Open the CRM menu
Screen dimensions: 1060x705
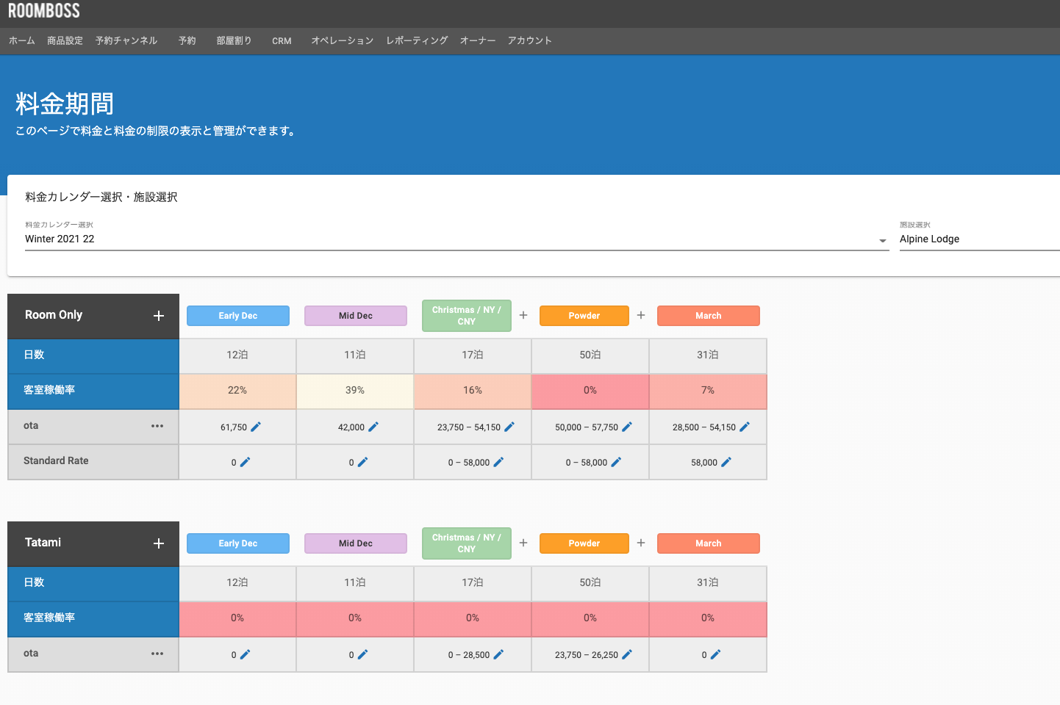click(282, 41)
